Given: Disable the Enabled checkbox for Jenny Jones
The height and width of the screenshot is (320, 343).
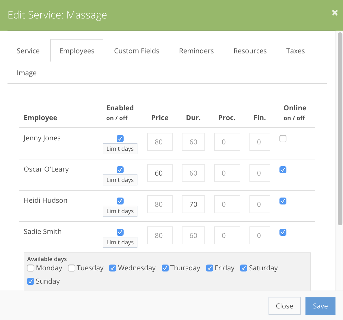Looking at the screenshot, I should [x=120, y=139].
